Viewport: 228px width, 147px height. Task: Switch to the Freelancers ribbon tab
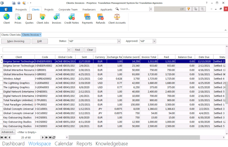89,9
